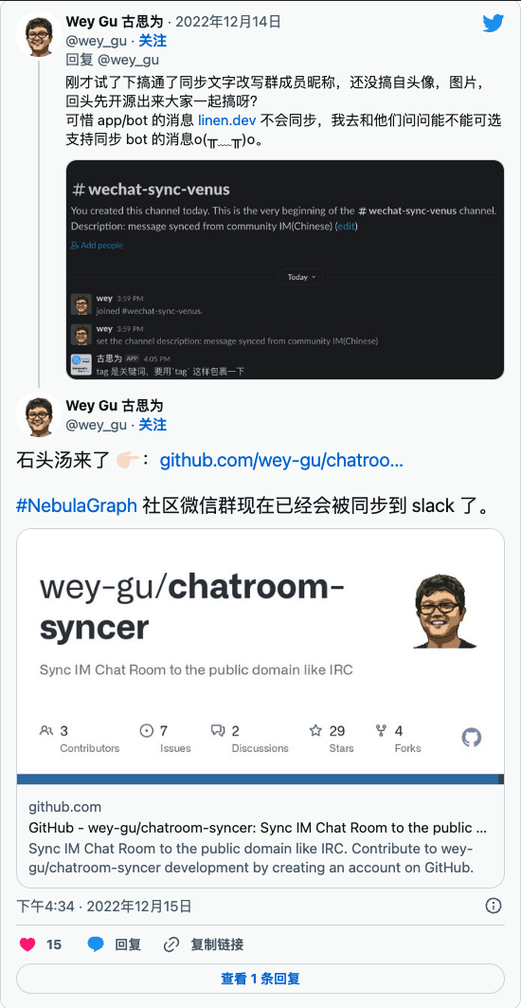
Task: Click the second Wey Gu avatar
Action: [38, 414]
